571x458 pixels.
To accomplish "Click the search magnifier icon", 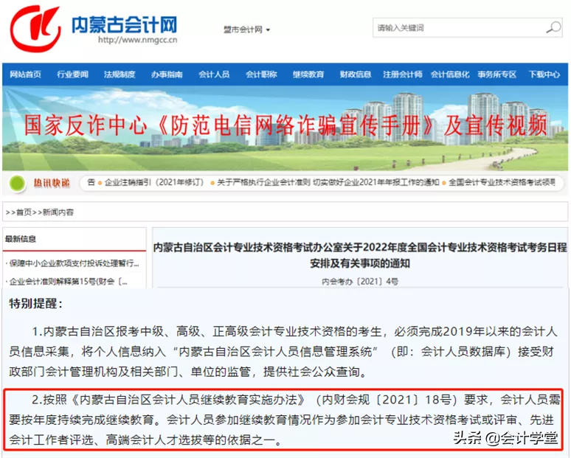I will click(x=553, y=27).
